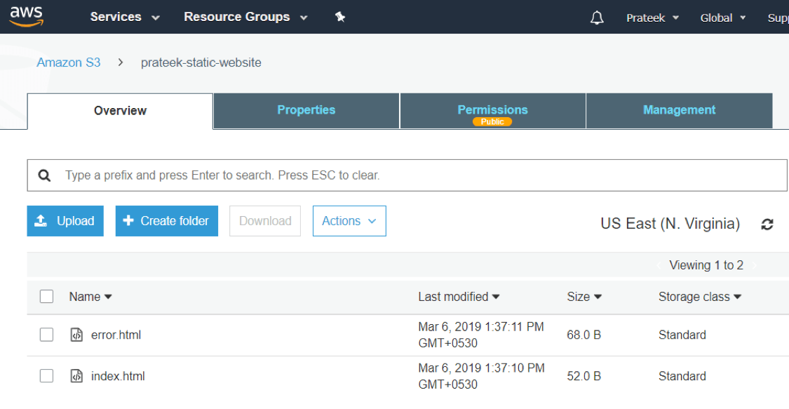Viewport: 789px width, 409px height.
Task: Open the Prateek account menu
Action: [x=652, y=18]
